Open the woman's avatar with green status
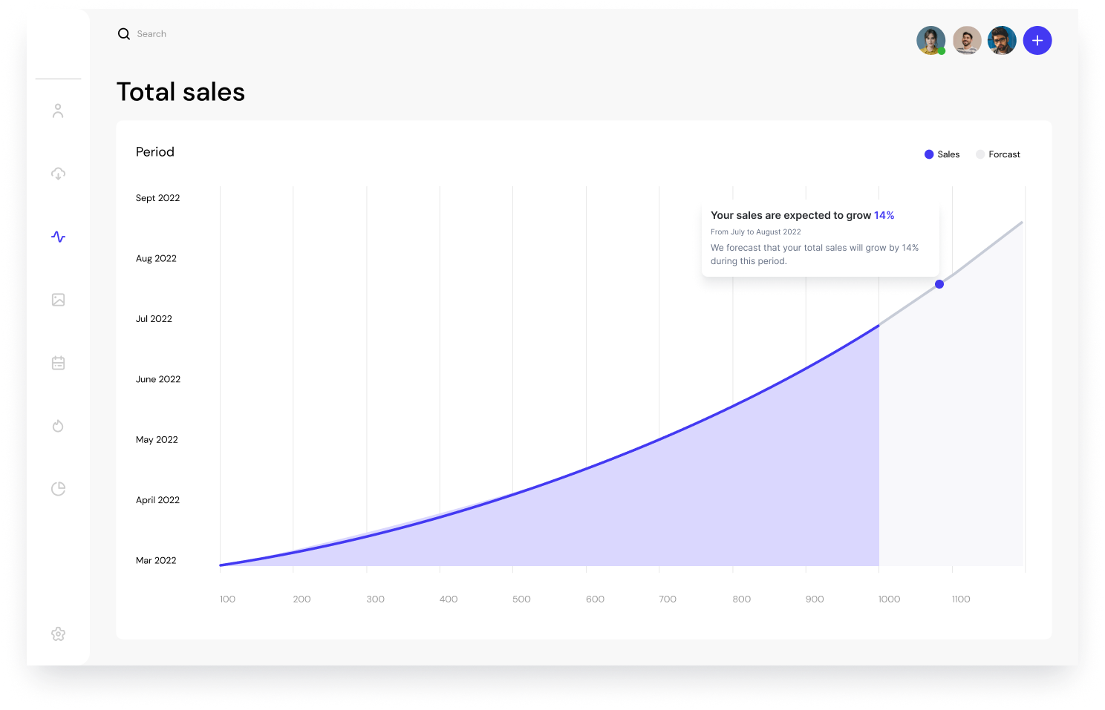1105x710 pixels. [x=931, y=40]
